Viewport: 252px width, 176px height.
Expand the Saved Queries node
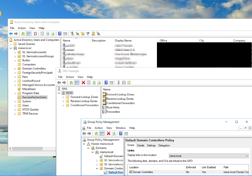click(x=11, y=44)
